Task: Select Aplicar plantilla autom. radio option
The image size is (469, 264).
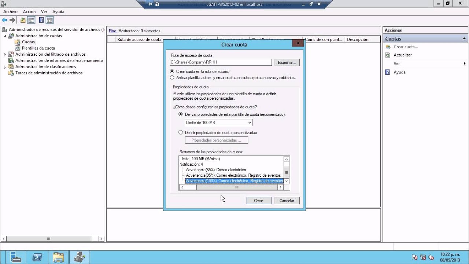Action: pyautogui.click(x=172, y=78)
